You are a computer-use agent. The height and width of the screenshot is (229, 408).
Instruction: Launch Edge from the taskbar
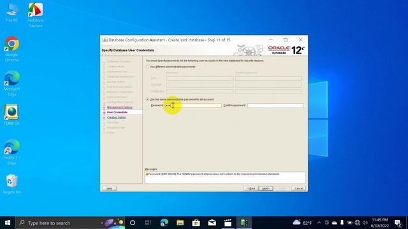coord(164,223)
